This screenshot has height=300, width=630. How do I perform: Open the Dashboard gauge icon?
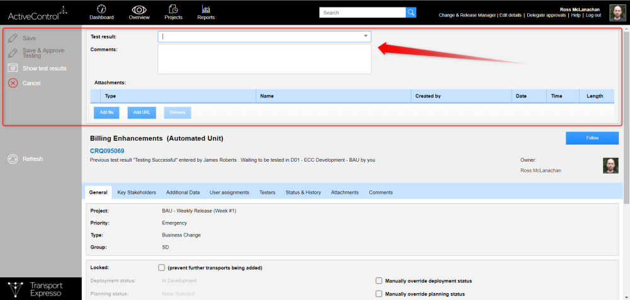tap(101, 8)
